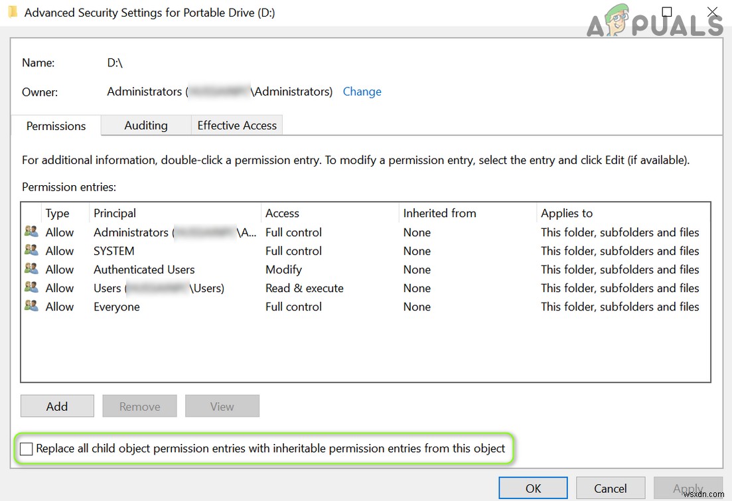Switch to the Auditing tab

[x=146, y=125]
